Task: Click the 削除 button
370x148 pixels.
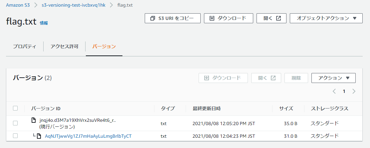Action: pos(296,78)
